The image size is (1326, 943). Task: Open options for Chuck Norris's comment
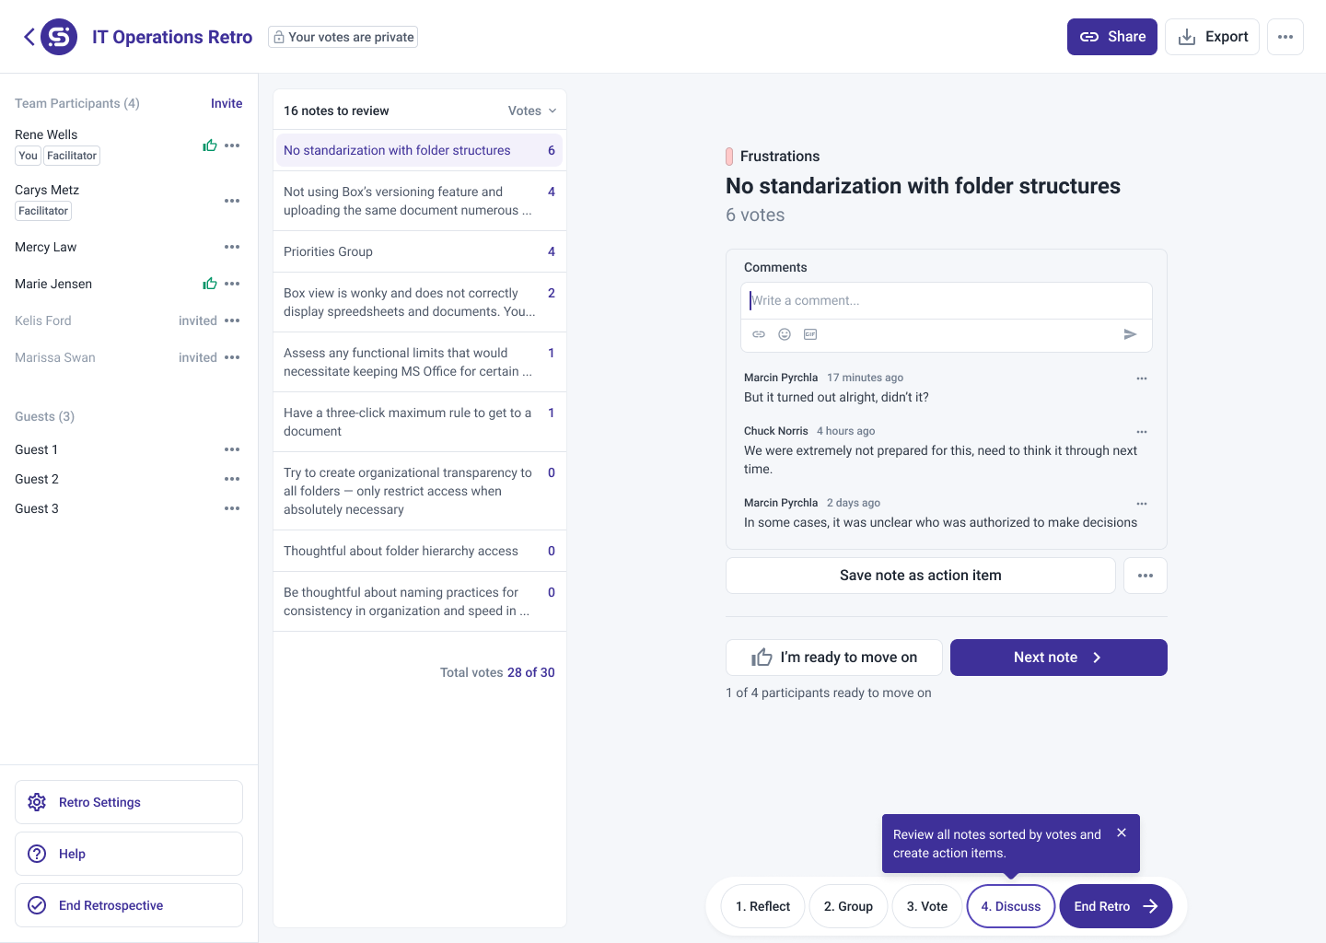click(x=1142, y=432)
